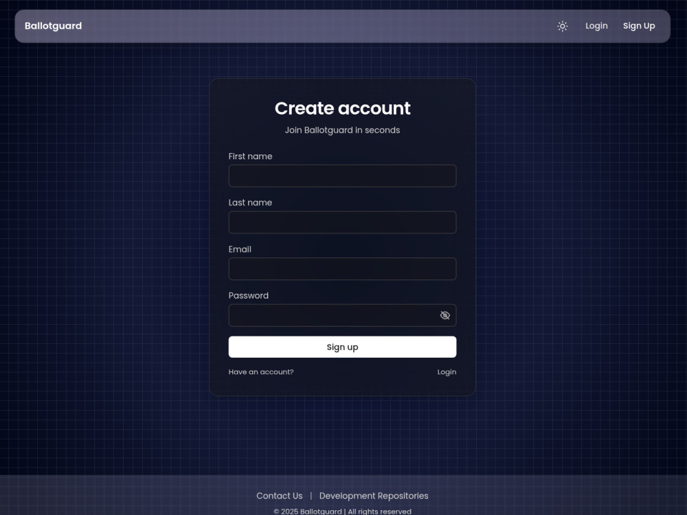Image resolution: width=687 pixels, height=515 pixels.
Task: Open the Development Repositories footer link
Action: coord(374,496)
